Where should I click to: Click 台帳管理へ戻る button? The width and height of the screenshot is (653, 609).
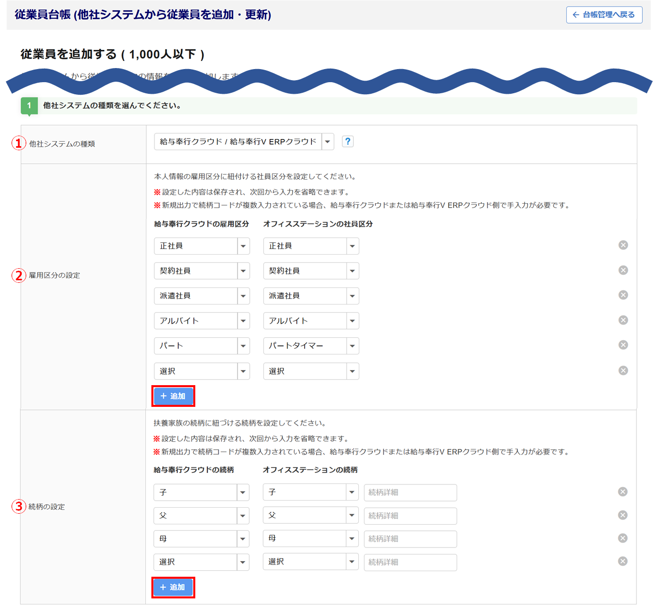604,15
